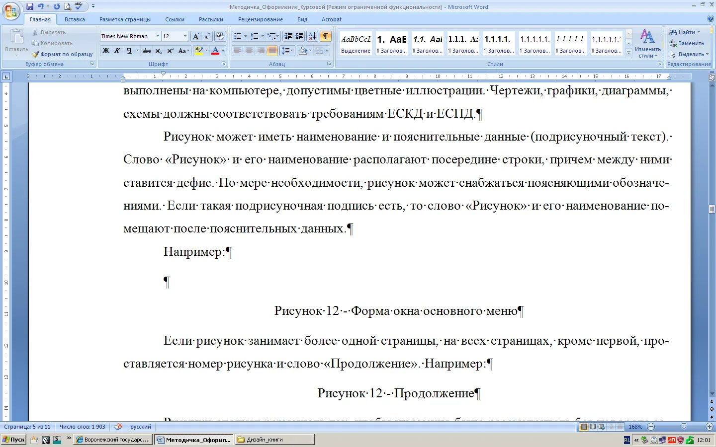Open the Найти find button
The image size is (716, 447).
click(x=684, y=32)
